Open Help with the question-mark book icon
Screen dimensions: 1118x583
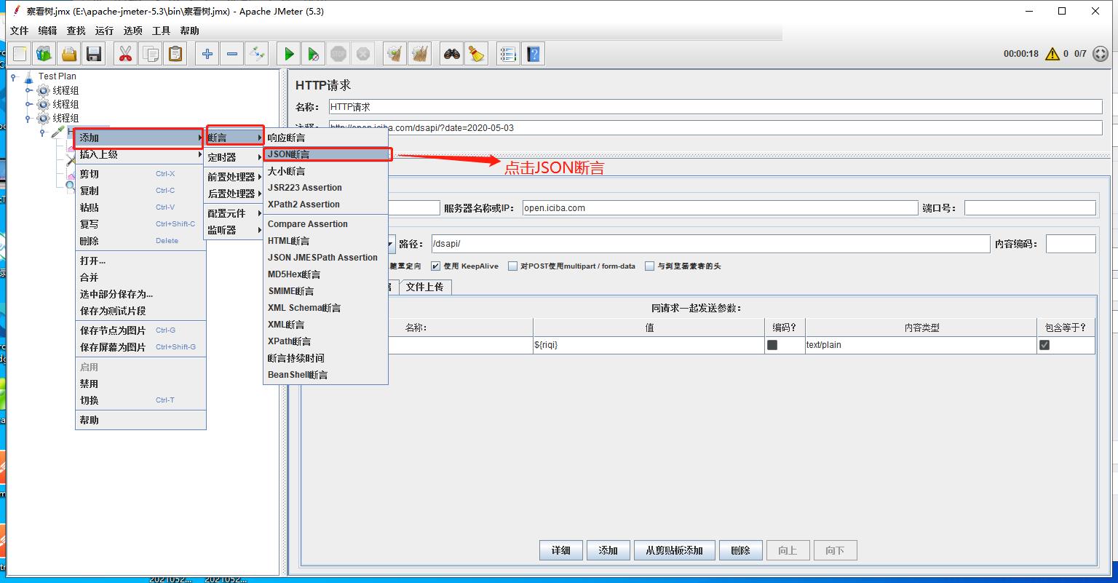(x=534, y=54)
